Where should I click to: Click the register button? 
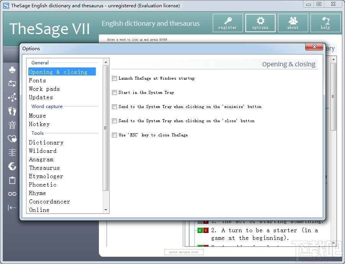(228, 23)
